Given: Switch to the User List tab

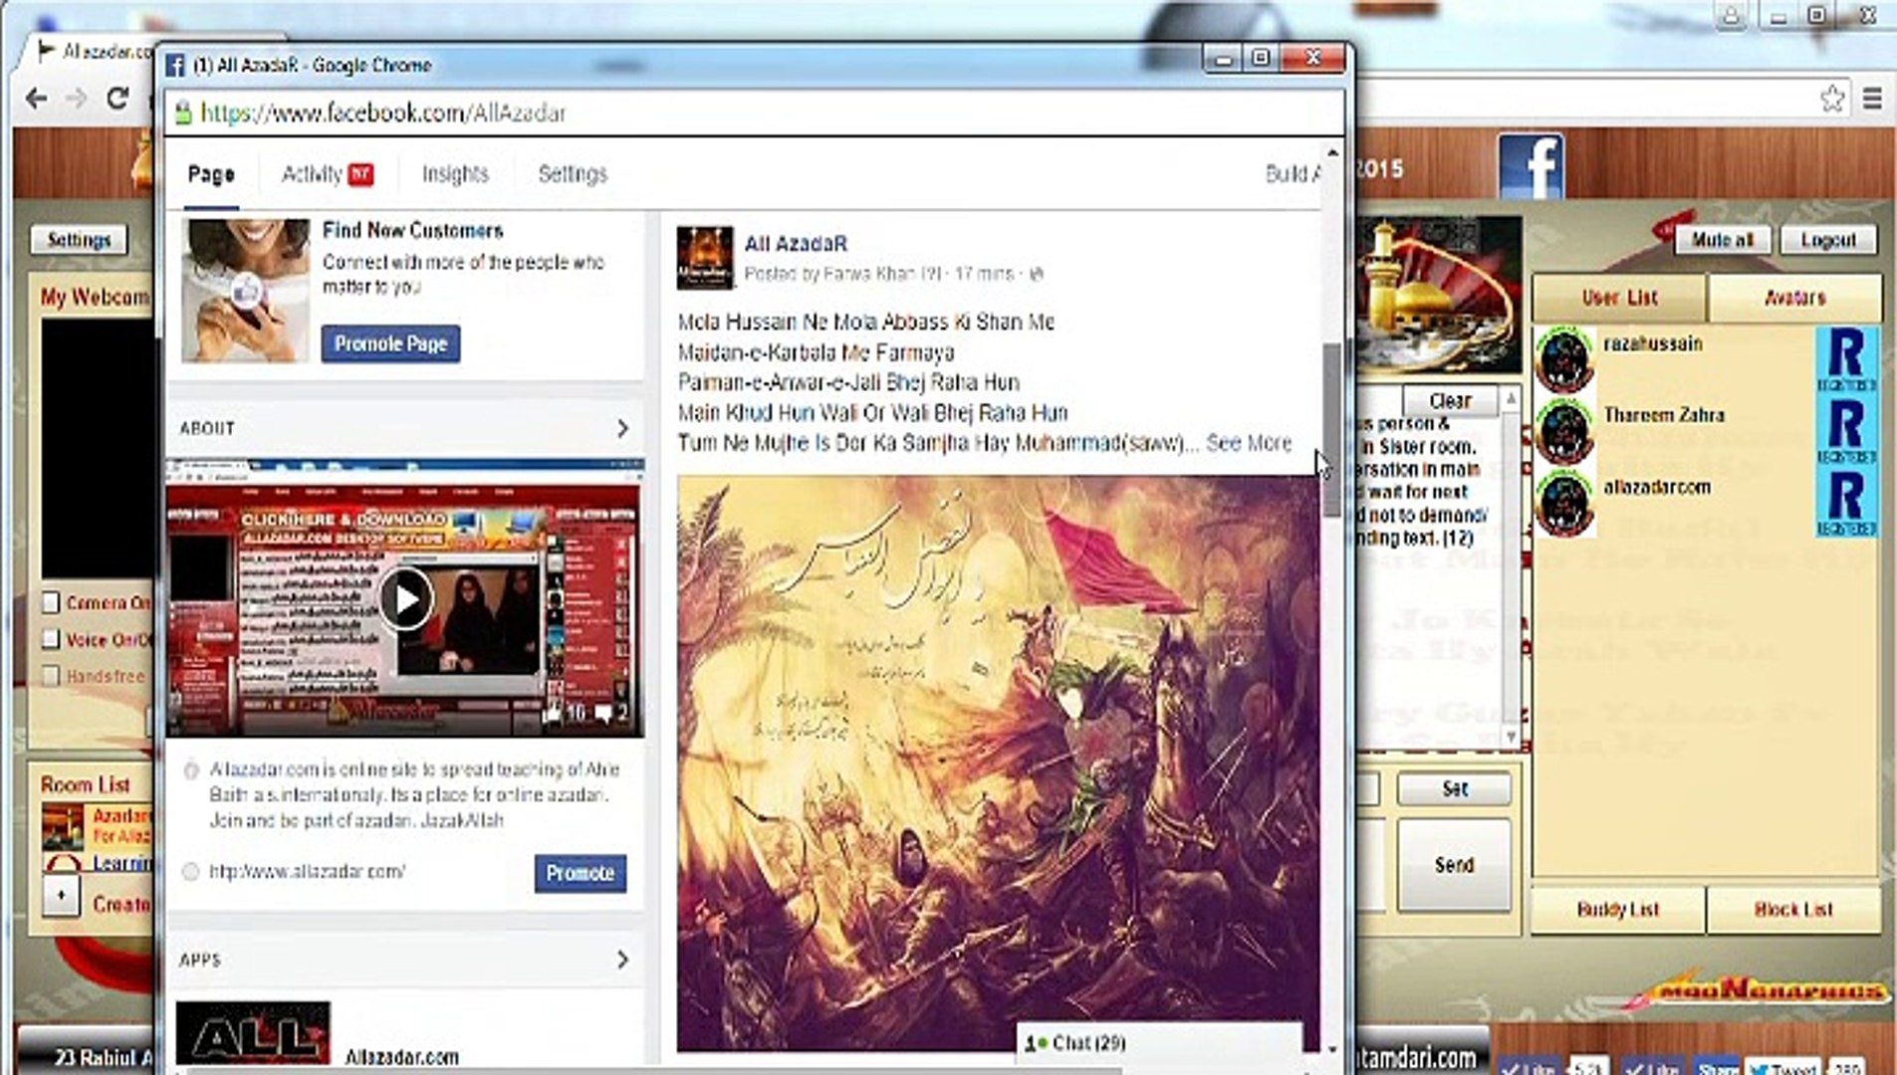Looking at the screenshot, I should [1620, 298].
